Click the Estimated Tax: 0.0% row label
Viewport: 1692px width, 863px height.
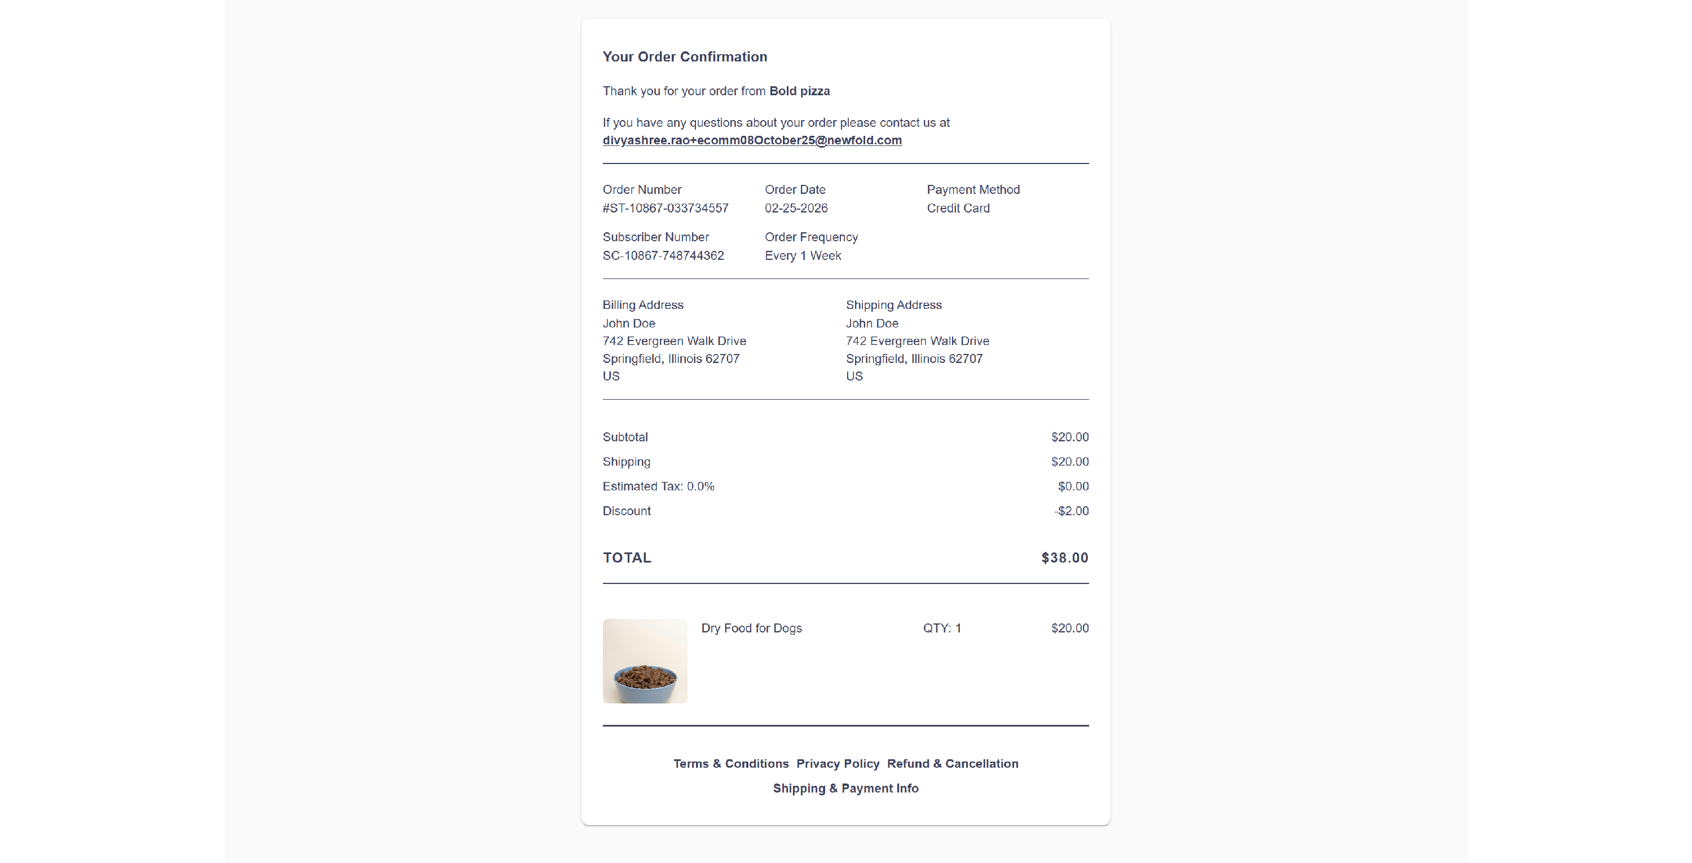(658, 486)
